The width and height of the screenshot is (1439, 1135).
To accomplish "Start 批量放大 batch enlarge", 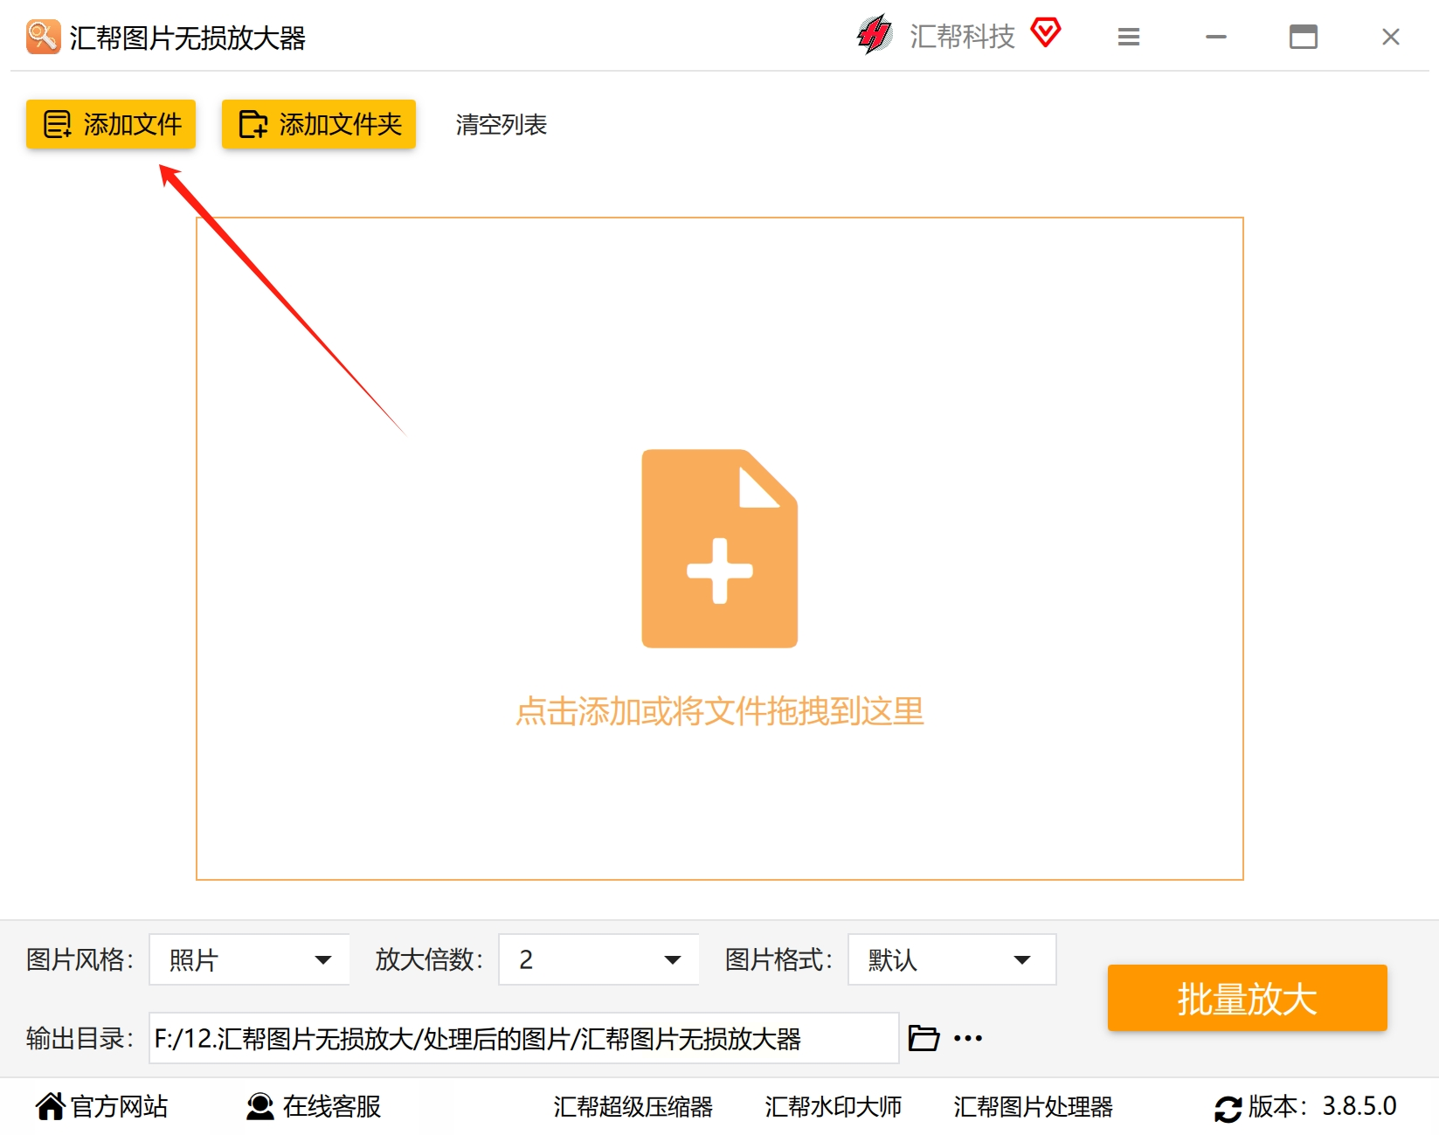I will (1247, 998).
